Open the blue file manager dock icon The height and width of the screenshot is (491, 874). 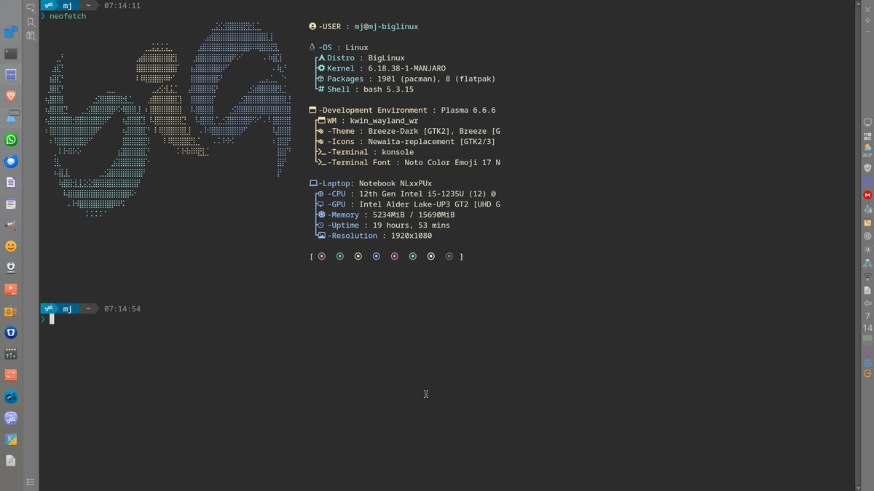11,74
